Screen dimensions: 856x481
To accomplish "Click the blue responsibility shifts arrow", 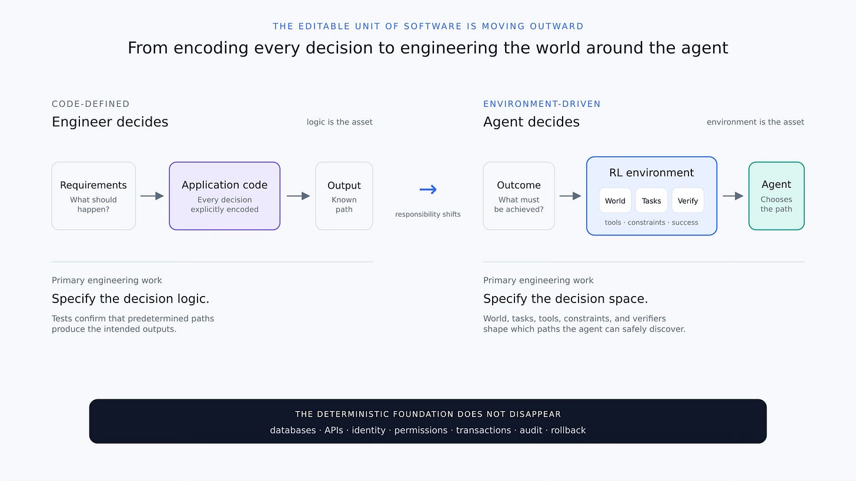I will point(428,189).
